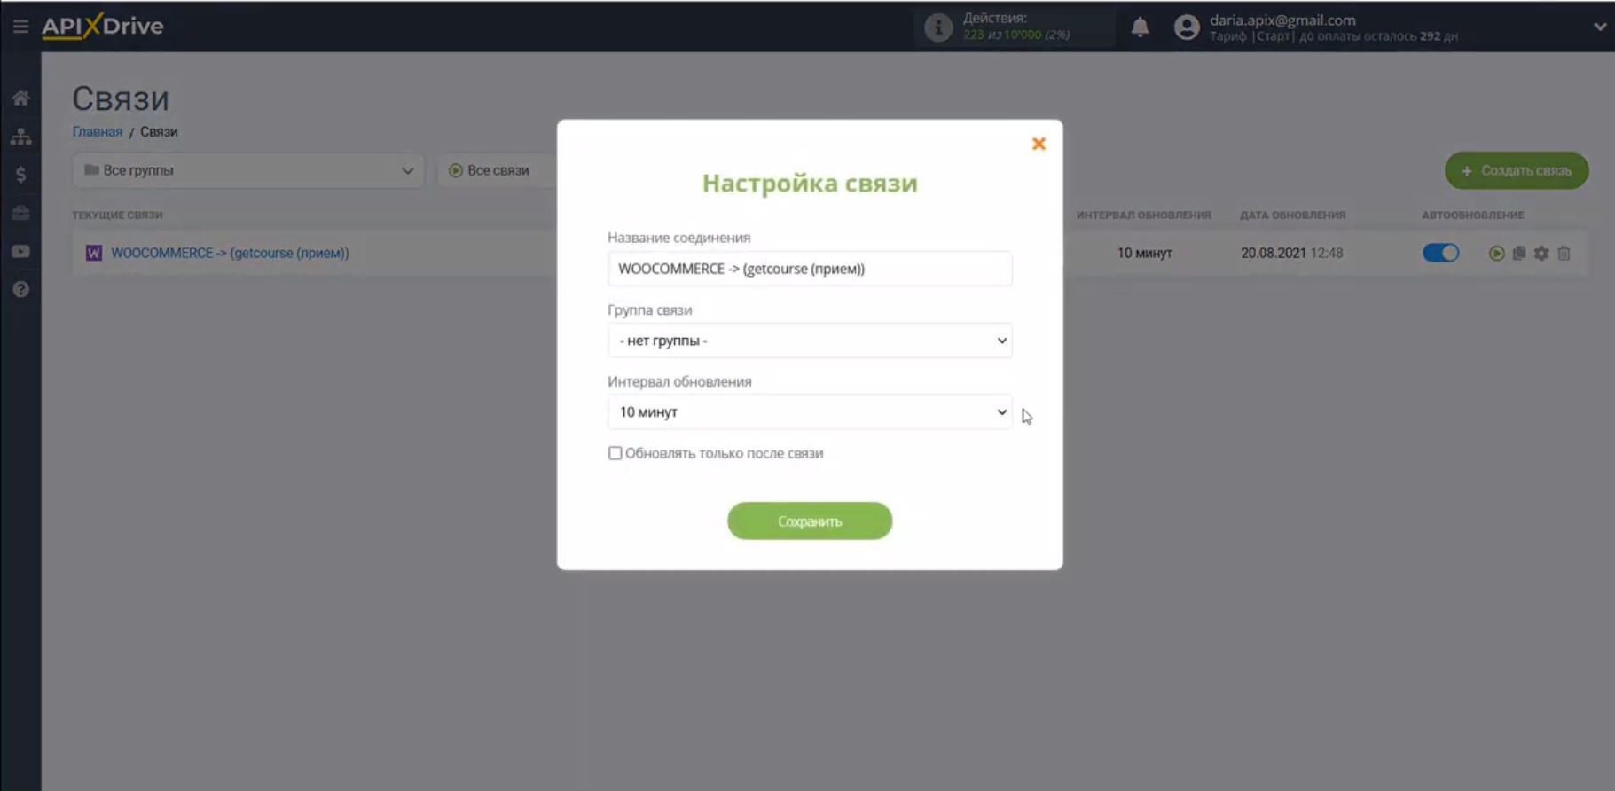
Task: Run the connection with the play icon
Action: click(x=1496, y=254)
